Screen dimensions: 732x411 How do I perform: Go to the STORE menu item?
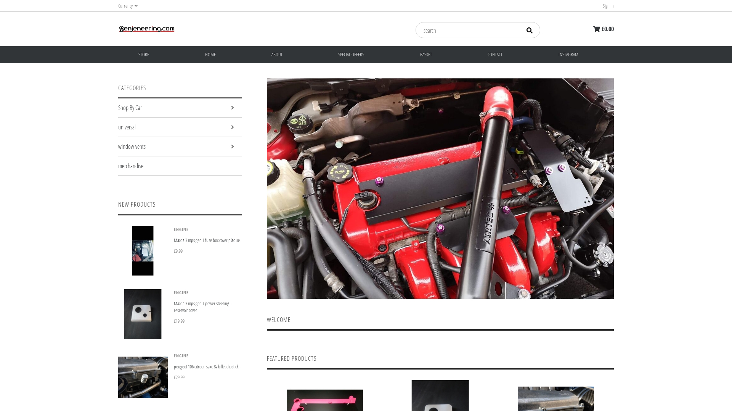click(144, 55)
